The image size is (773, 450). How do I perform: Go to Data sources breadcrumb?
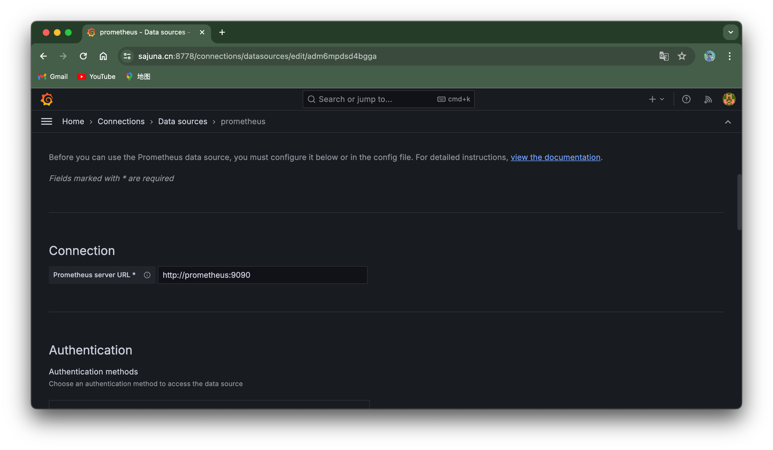(182, 122)
